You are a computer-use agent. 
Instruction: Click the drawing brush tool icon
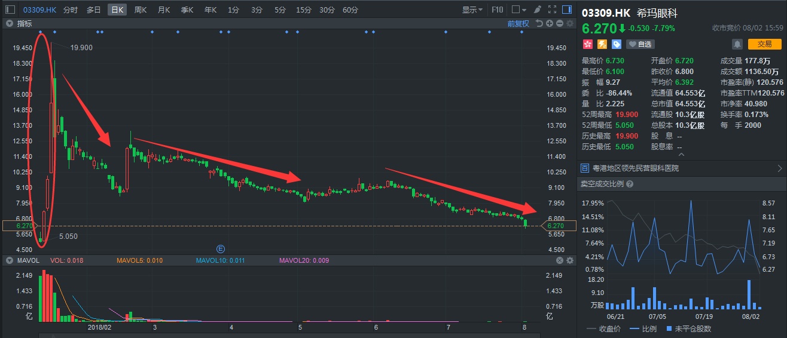[537, 10]
